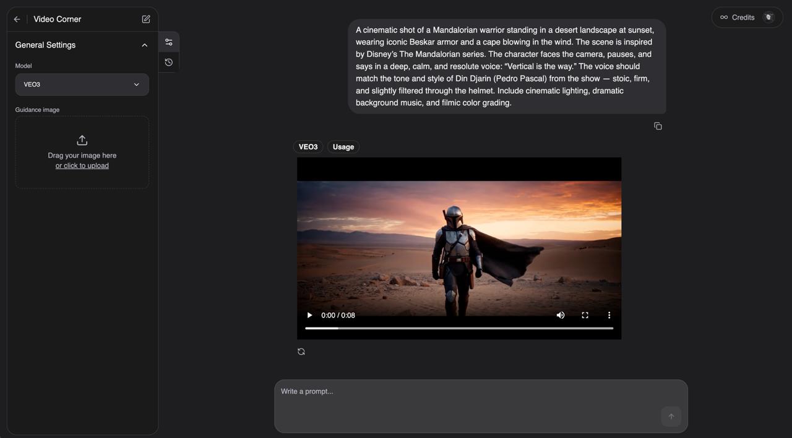Click the 'or click to upload' link
Viewport: 792px width, 438px height.
82,166
